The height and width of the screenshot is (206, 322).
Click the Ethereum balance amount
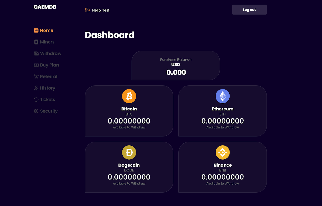222,121
